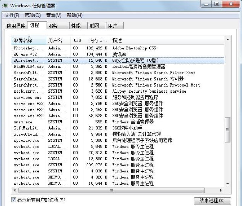
Task: Switch to the 联网 tab
Action: (x=96, y=25)
